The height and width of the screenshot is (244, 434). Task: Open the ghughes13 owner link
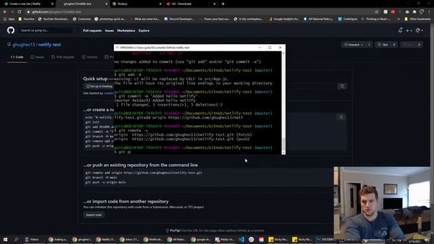point(24,45)
